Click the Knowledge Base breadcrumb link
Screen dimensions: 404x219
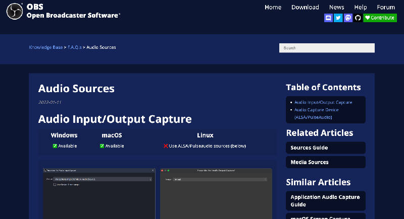[45, 47]
